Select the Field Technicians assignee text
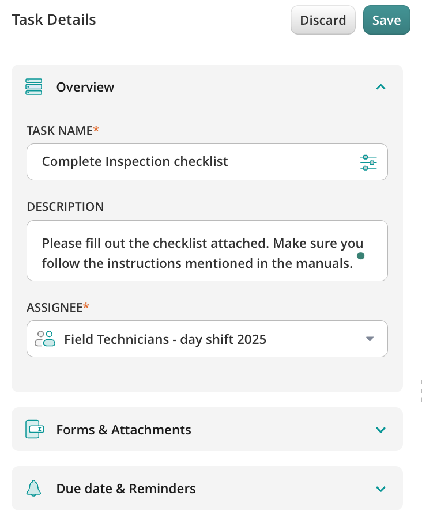Image resolution: width=422 pixels, height=530 pixels. pos(165,339)
